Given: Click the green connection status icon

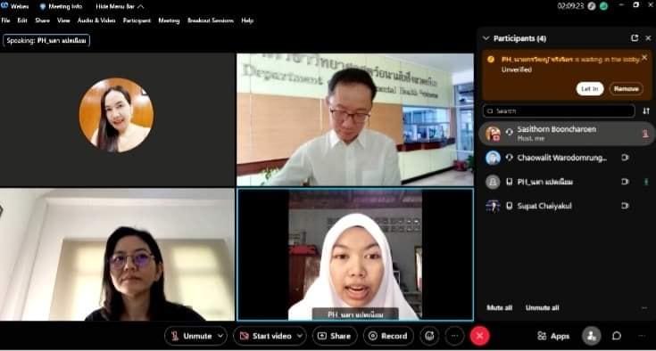Looking at the screenshot, I should [603, 6].
